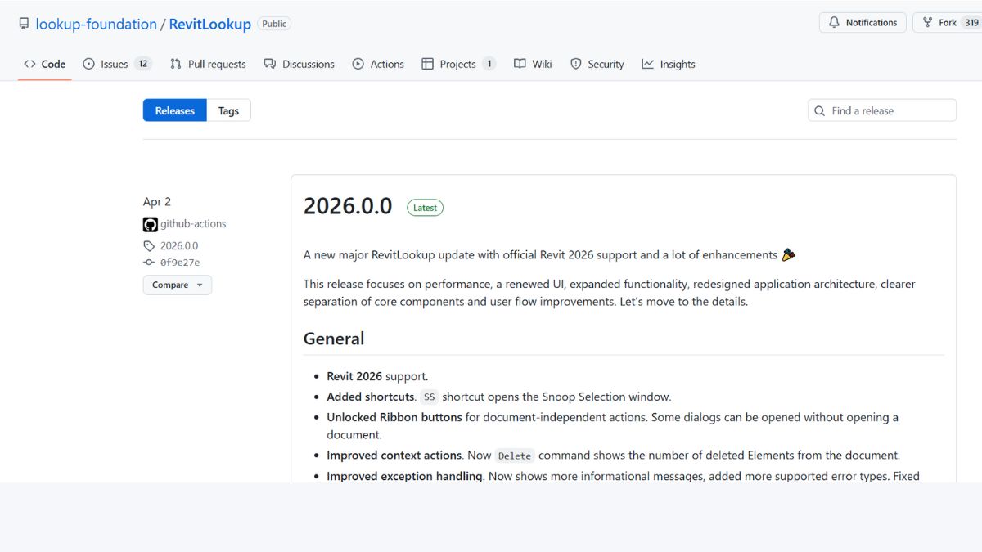Screen dimensions: 982x552
Task: Open the Pull requests tab
Action: click(x=208, y=64)
